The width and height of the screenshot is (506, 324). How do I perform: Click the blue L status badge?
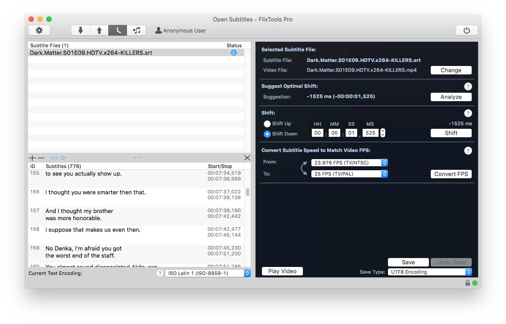(234, 53)
